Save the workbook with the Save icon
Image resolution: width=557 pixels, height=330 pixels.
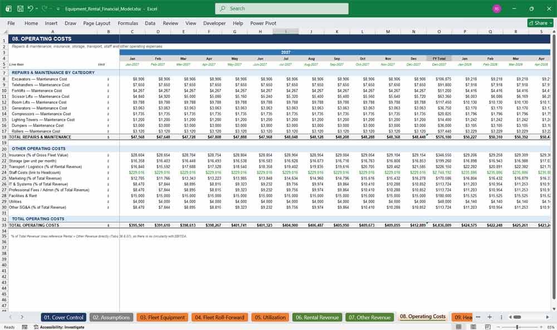pyautogui.click(x=20, y=8)
